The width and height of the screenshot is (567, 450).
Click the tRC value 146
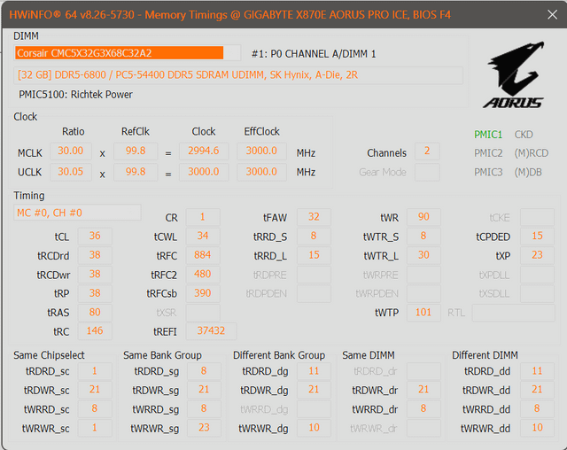(x=95, y=331)
